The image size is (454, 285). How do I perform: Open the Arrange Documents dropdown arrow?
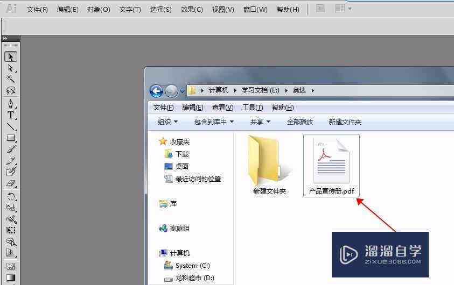click(350, 9)
